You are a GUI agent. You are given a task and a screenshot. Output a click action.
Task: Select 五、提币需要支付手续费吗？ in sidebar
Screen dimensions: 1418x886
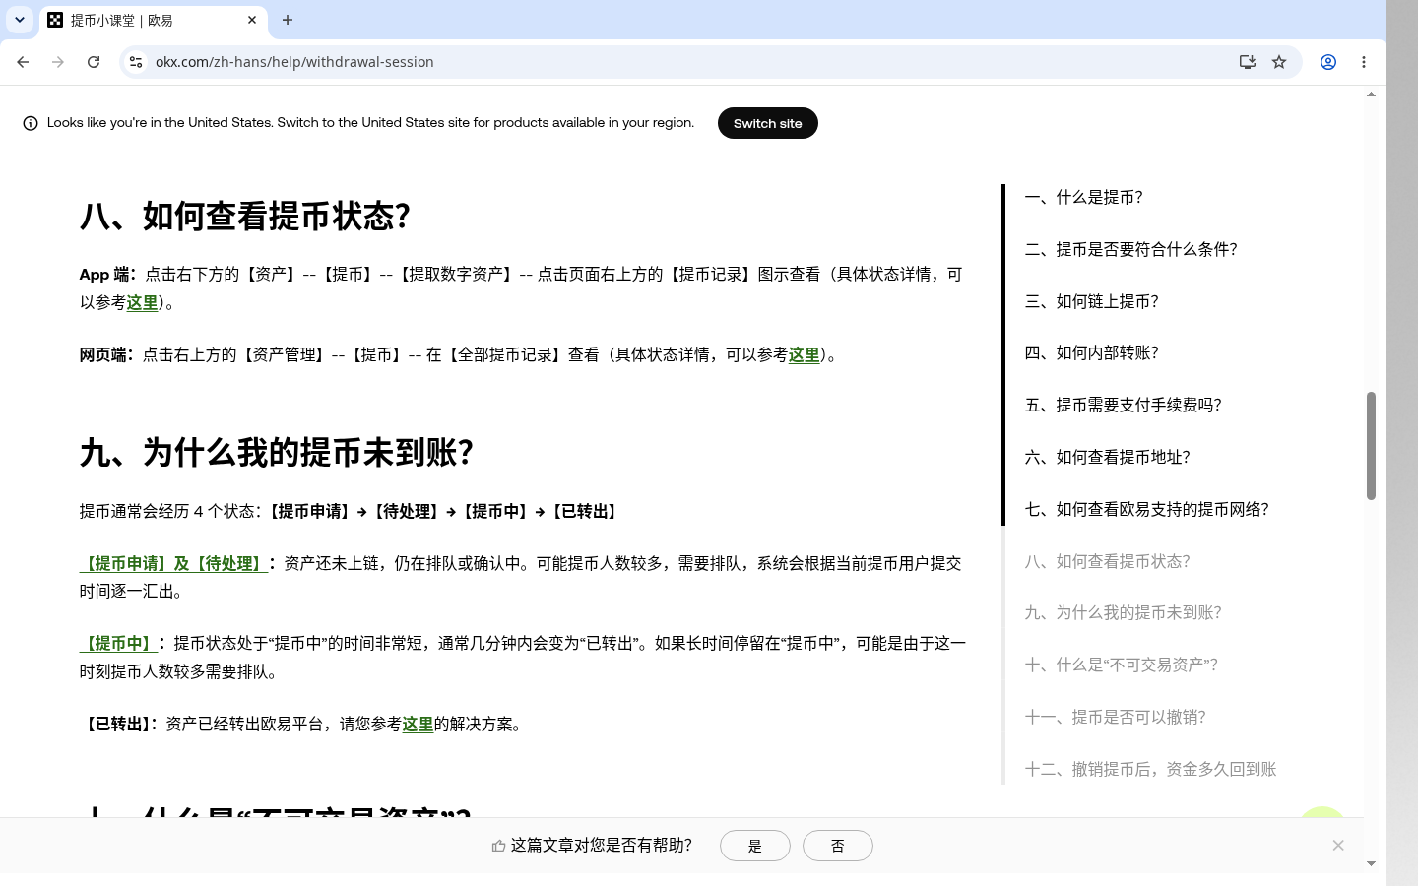1123,405
